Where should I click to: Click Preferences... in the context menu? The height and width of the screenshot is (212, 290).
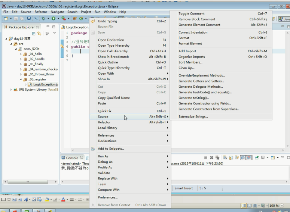(108, 197)
